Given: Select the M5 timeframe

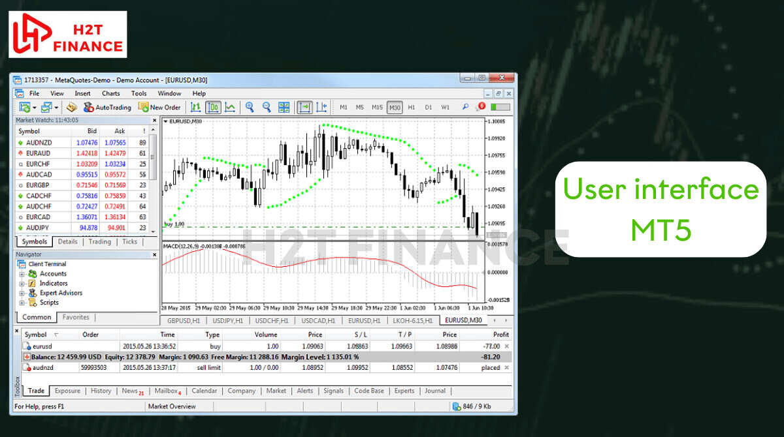Looking at the screenshot, I should (360, 107).
